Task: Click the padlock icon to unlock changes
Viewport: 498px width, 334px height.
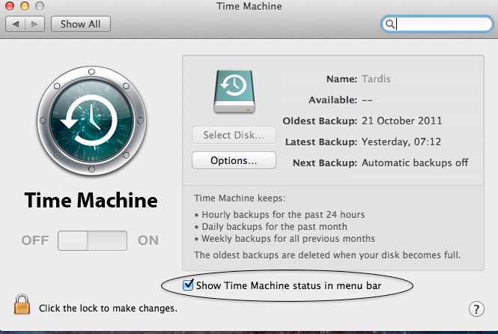Action: [x=22, y=305]
